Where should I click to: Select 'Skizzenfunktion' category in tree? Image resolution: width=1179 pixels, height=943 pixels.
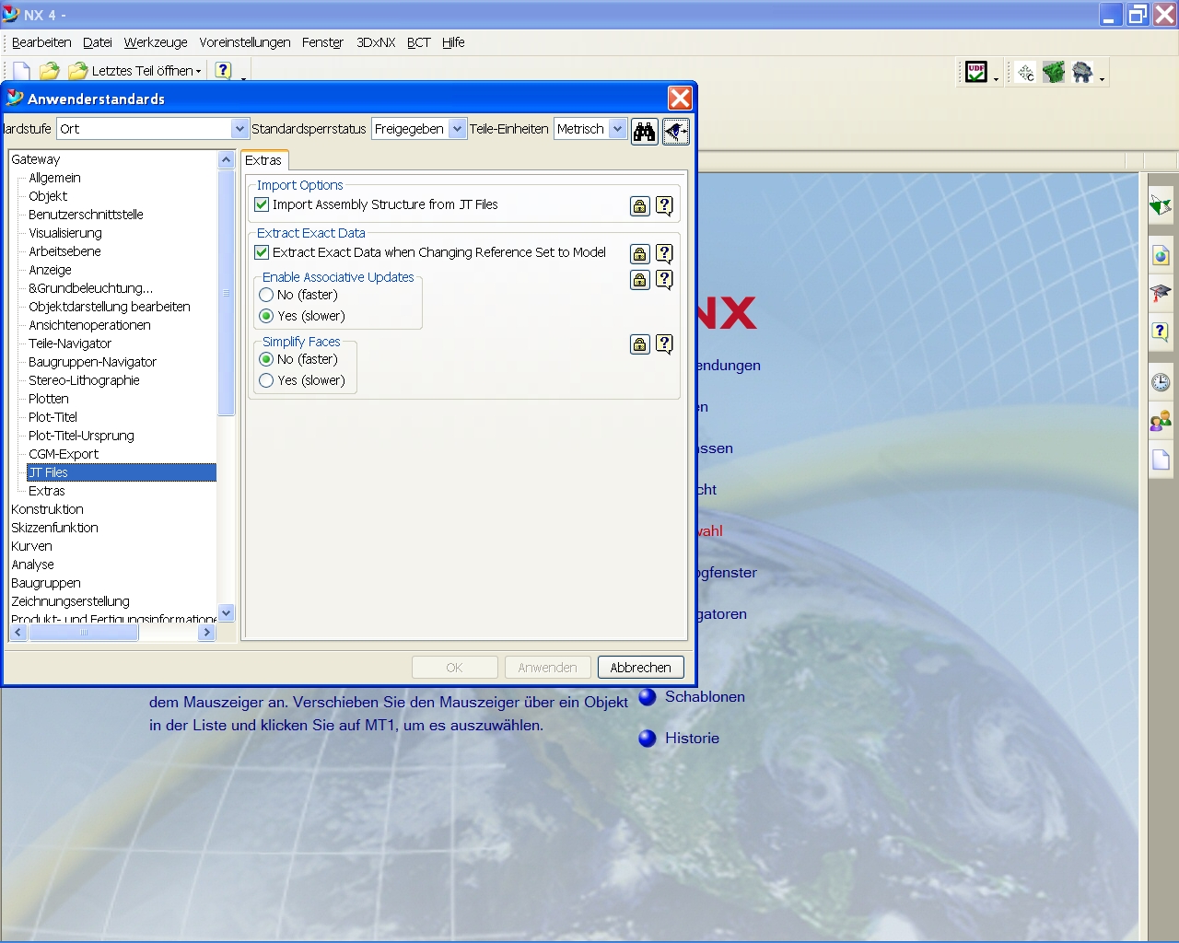tap(54, 528)
